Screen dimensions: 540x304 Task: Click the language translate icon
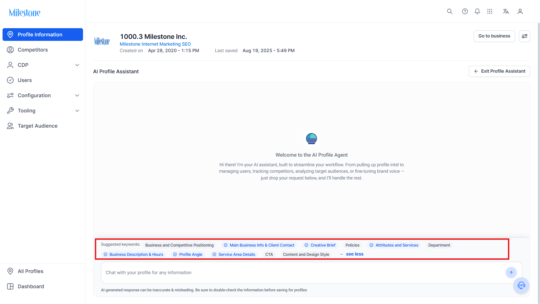(506, 11)
